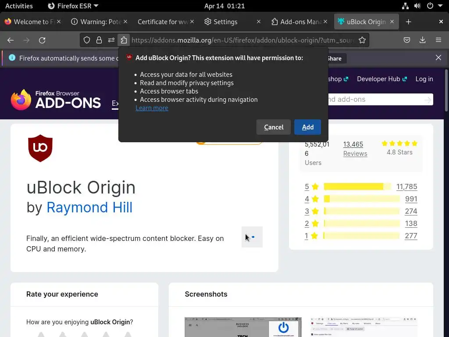
Task: Open the 991 four-star reviews count
Action: point(411,199)
